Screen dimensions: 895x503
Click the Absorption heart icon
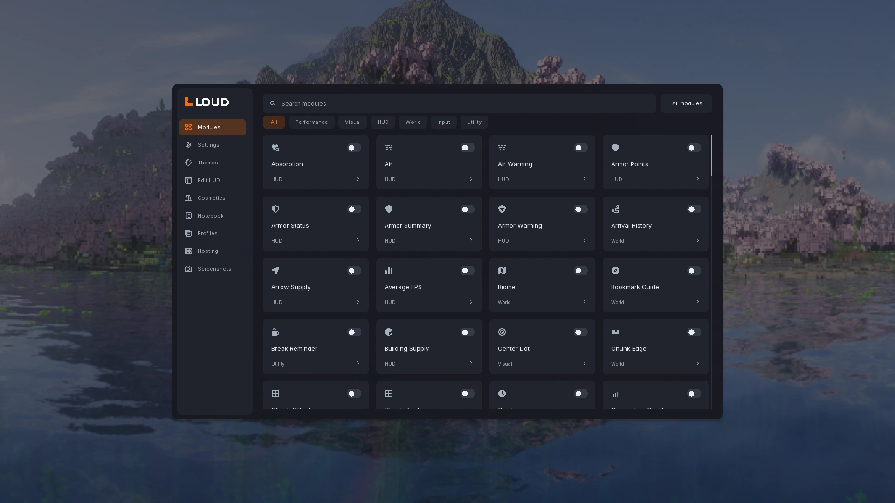tap(275, 148)
